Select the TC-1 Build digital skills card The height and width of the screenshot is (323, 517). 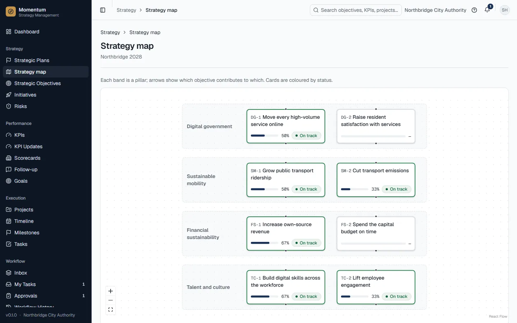[x=286, y=287]
